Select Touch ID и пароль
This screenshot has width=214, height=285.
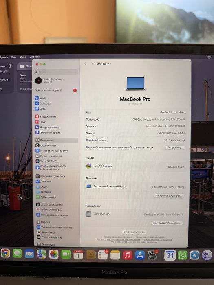point(49,210)
